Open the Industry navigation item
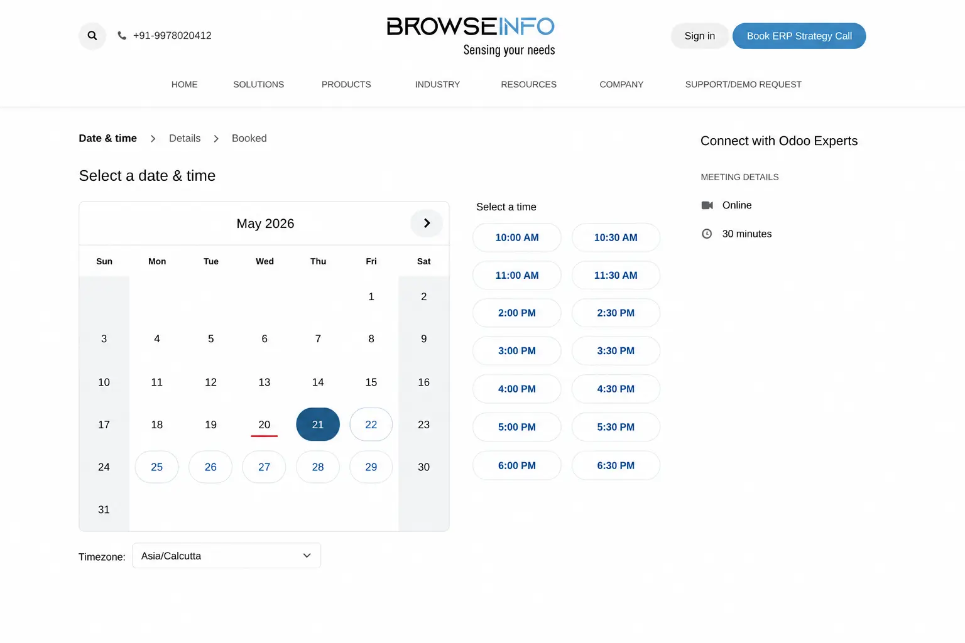 click(x=437, y=84)
